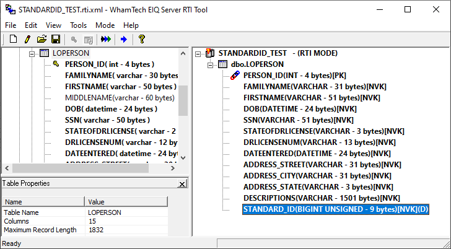
Task: Select ADDRESS_CITY(VARCHAR - 31 bytes)[NVK]
Action: coord(317,177)
